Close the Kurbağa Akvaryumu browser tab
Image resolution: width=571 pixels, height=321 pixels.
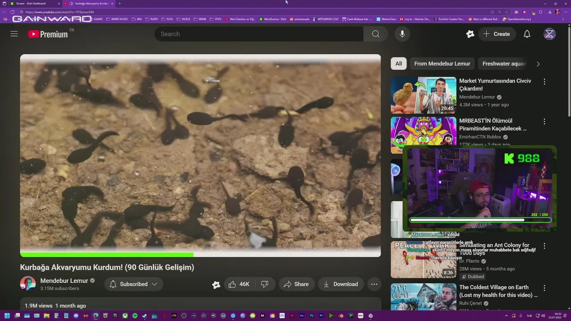click(x=112, y=4)
